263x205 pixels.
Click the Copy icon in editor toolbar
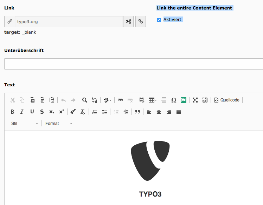(22, 100)
